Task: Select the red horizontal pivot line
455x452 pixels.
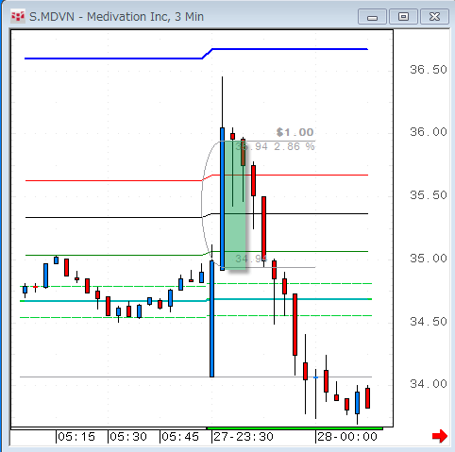Action: coord(196,177)
